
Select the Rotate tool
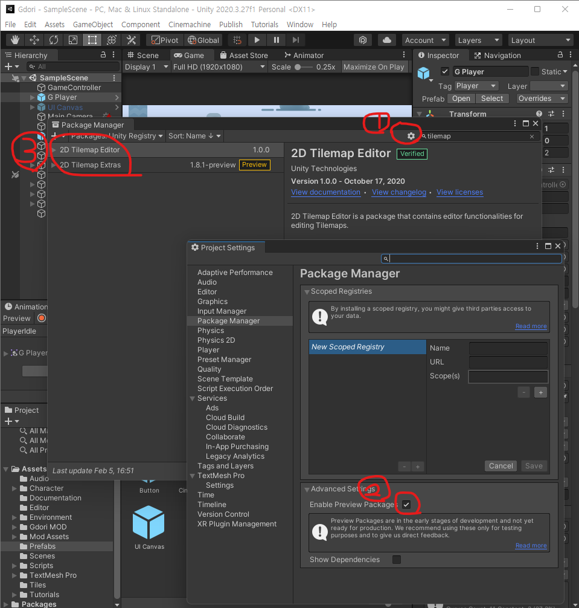point(54,40)
